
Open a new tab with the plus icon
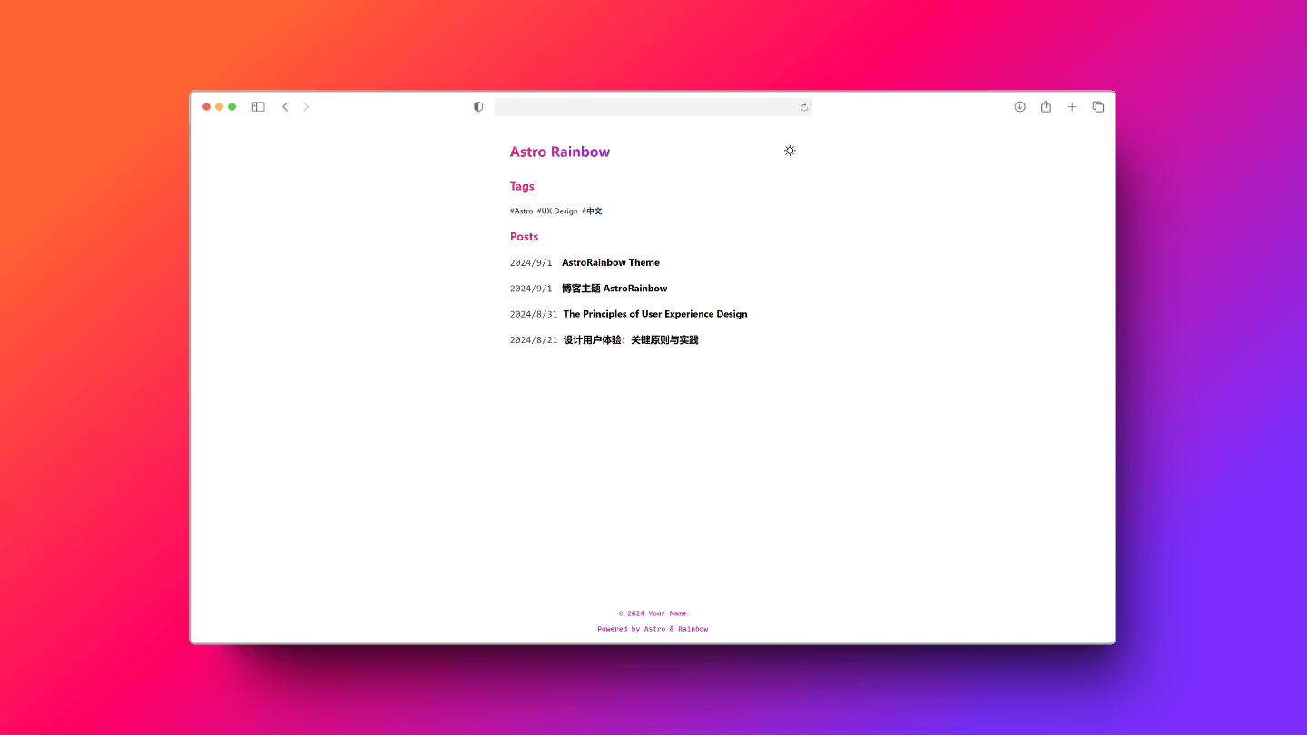(x=1072, y=107)
